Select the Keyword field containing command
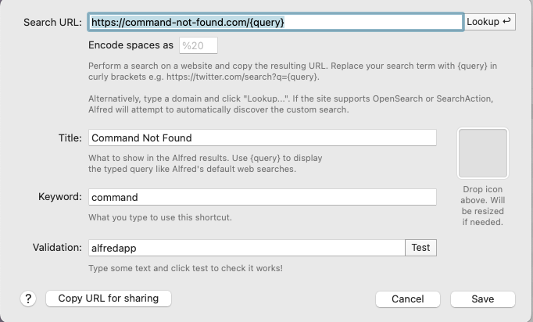The image size is (533, 322). (x=262, y=197)
